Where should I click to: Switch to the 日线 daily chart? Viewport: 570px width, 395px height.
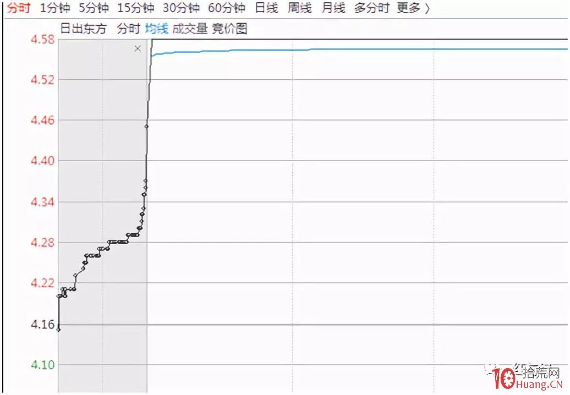(x=267, y=8)
